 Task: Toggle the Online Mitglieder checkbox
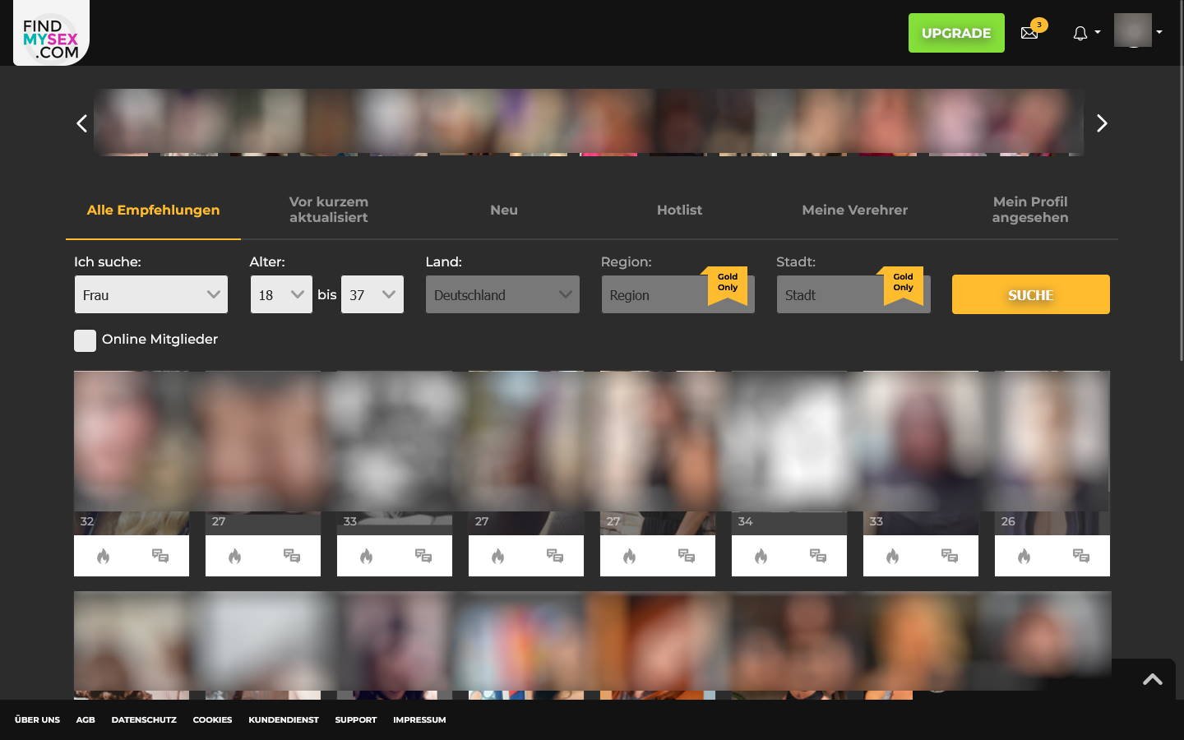[85, 340]
